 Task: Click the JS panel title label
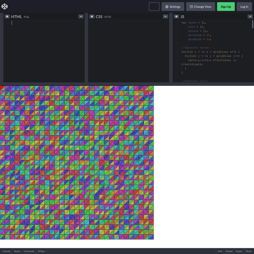pyautogui.click(x=182, y=17)
